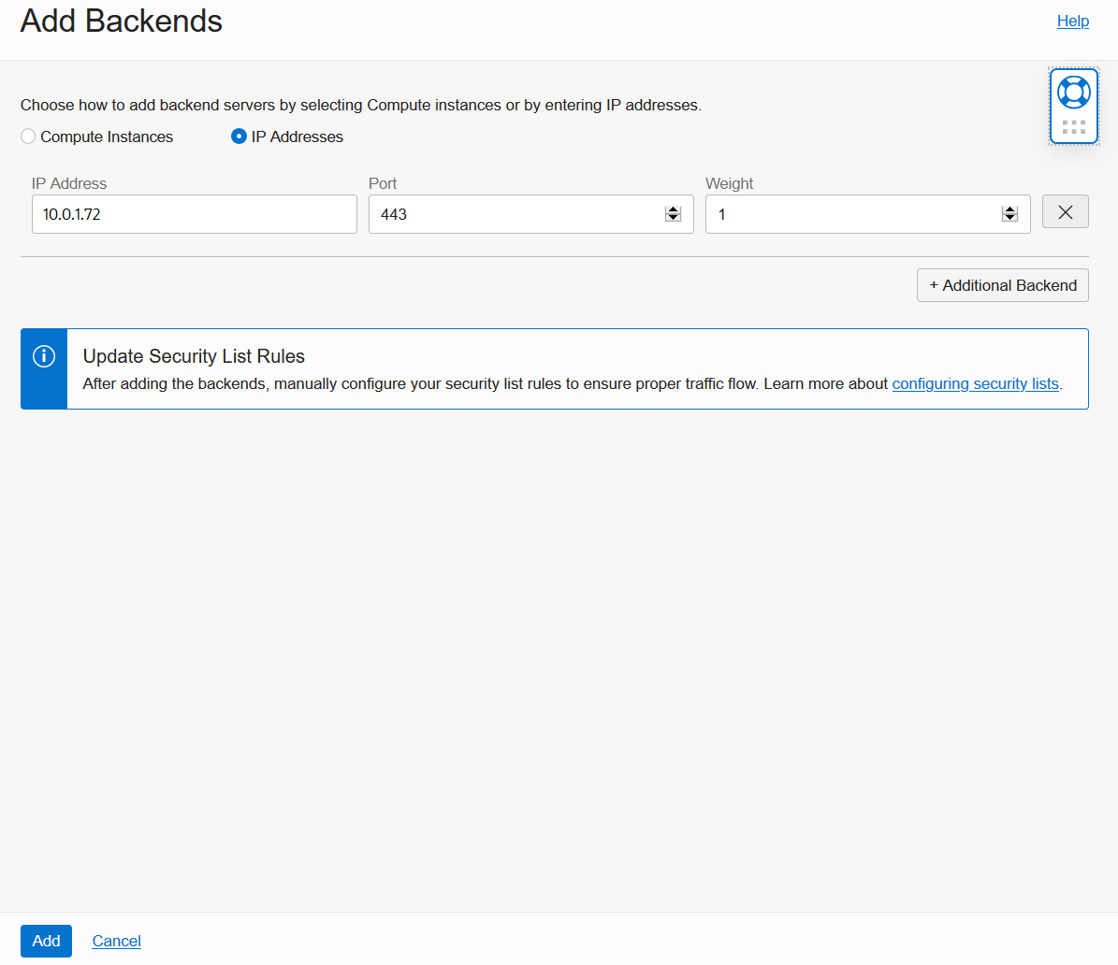Decrement the Port value using the down arrow
Screen dimensions: 1118x965
[673, 219]
